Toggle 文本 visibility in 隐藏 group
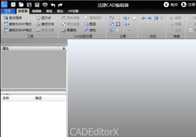196x137 pixels. [175, 30]
